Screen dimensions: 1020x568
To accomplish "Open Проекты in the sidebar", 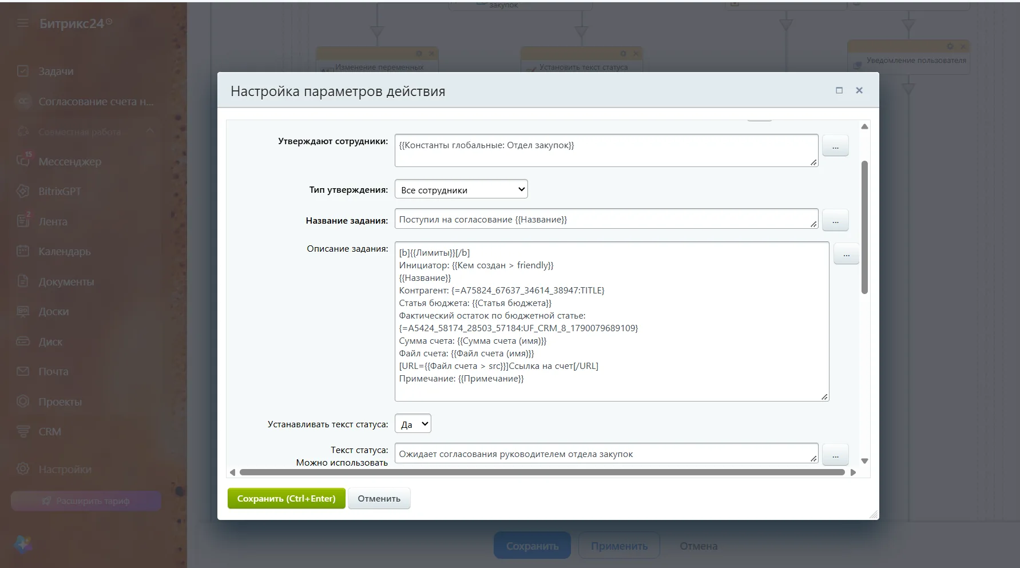I will coord(60,402).
